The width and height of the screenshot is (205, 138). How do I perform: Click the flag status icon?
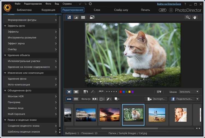tap(101, 92)
